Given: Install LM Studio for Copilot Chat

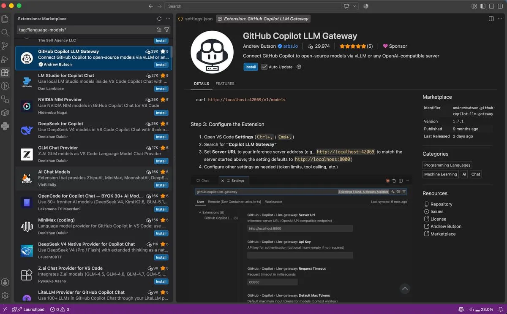Looking at the screenshot, I should [x=161, y=89].
